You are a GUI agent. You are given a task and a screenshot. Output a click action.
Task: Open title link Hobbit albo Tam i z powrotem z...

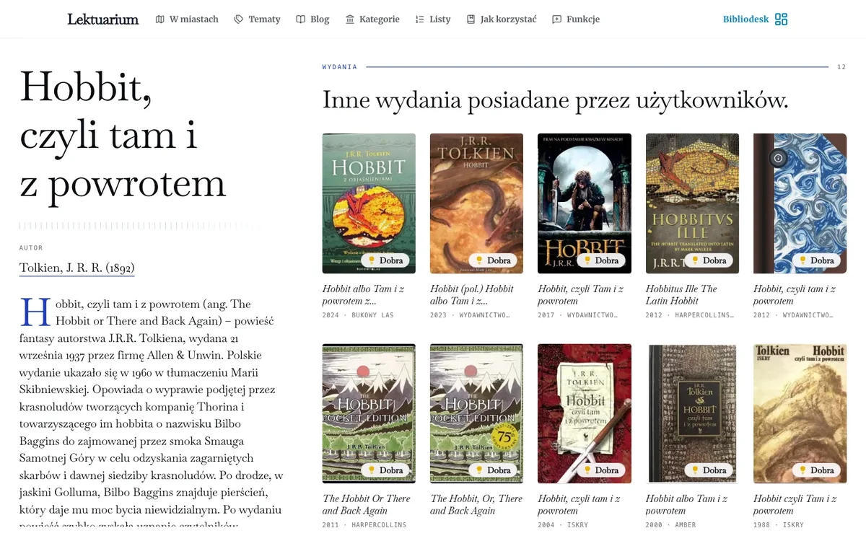pyautogui.click(x=363, y=294)
